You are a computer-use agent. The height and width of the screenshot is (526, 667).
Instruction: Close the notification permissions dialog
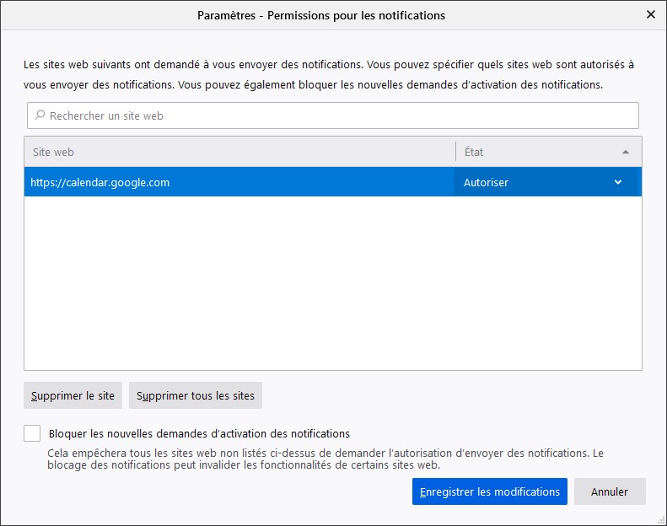pos(650,15)
